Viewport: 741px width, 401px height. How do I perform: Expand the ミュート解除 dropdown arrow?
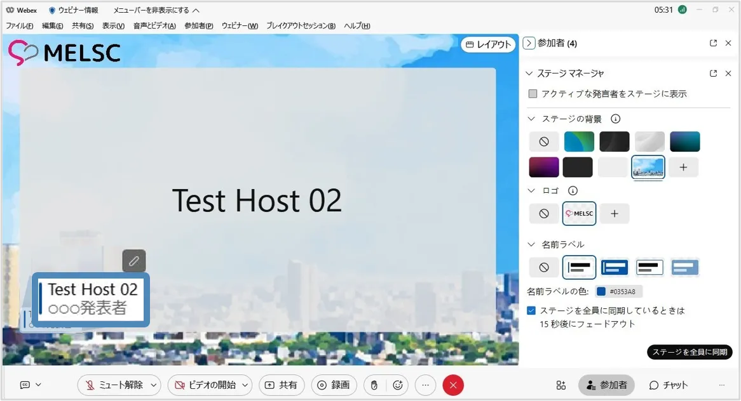(153, 385)
